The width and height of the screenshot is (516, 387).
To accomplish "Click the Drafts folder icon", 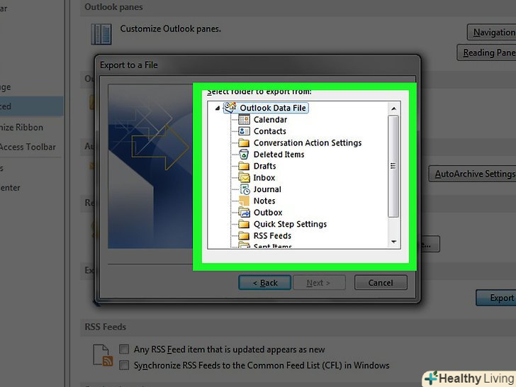I will coord(244,166).
